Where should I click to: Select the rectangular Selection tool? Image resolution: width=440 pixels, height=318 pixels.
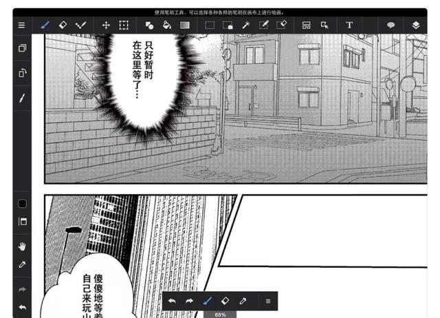pyautogui.click(x=210, y=25)
